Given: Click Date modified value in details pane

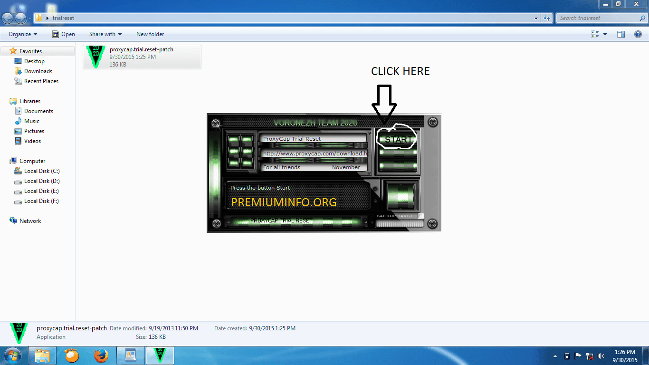Looking at the screenshot, I should pyautogui.click(x=173, y=328).
